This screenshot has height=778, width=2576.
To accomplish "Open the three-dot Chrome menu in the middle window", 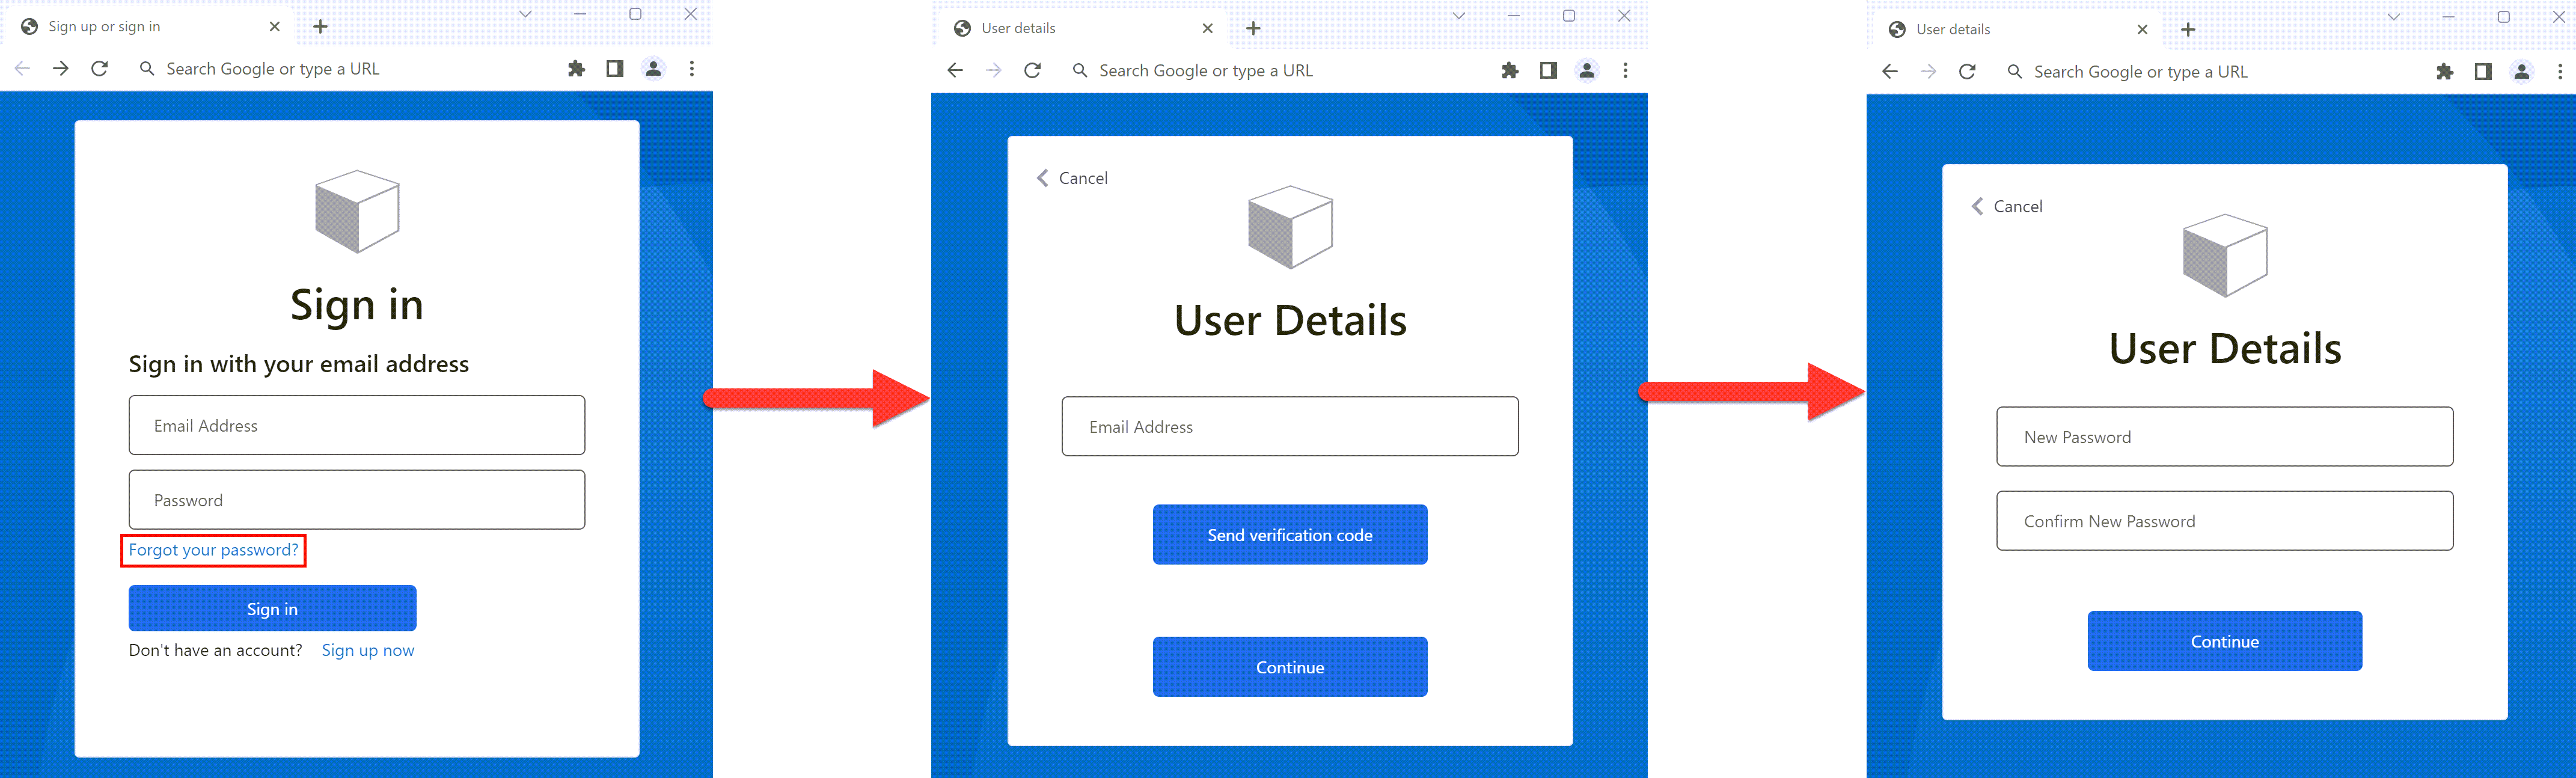I will (1625, 71).
